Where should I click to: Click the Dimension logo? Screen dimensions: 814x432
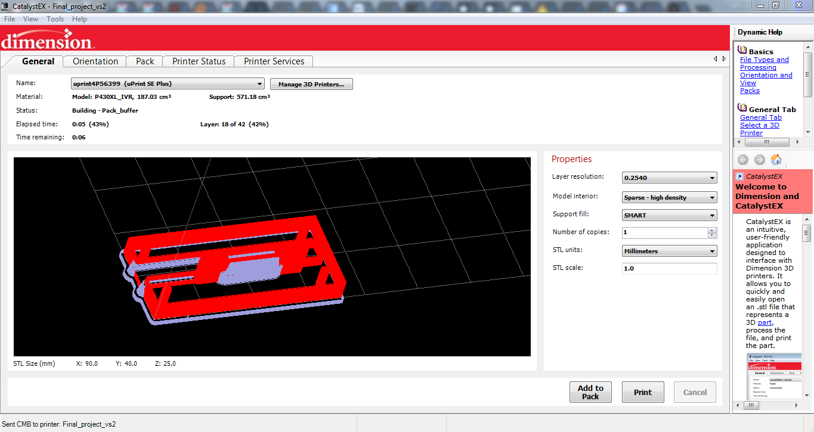coord(47,40)
